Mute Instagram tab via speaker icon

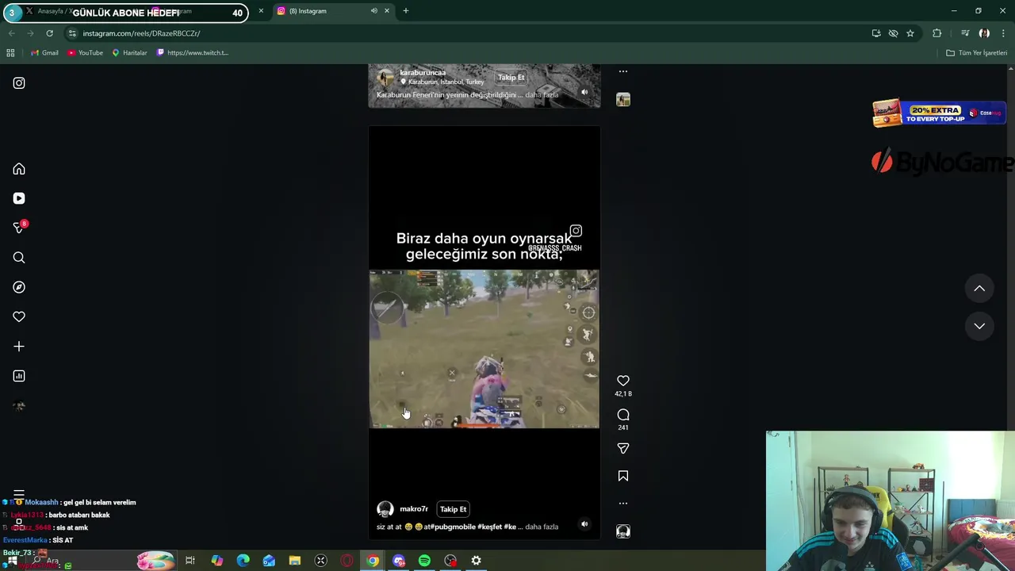[x=373, y=11]
